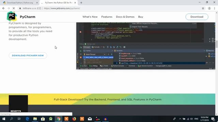
Task: Go back to previous page
Action: pos(3,8)
